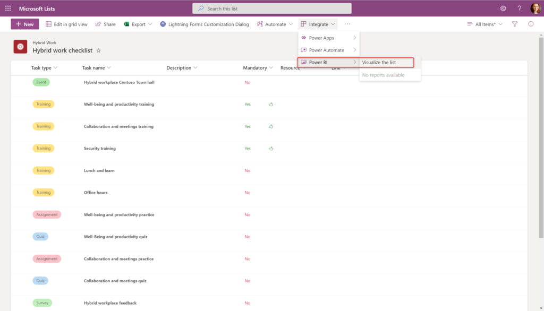Click the Microsoft Lists title

click(x=37, y=8)
